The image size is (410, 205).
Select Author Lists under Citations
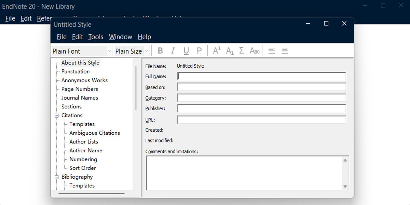83,141
